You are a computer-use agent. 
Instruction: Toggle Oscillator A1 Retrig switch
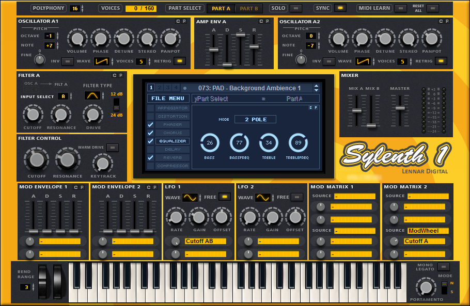point(180,61)
